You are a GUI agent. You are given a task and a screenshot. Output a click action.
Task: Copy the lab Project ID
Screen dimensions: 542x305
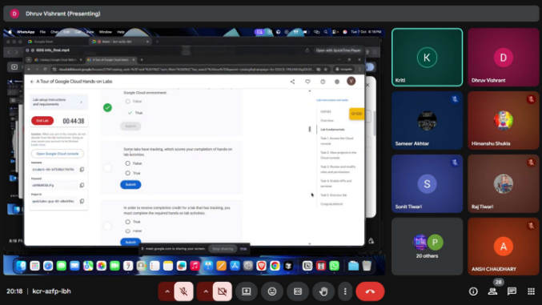(82, 201)
